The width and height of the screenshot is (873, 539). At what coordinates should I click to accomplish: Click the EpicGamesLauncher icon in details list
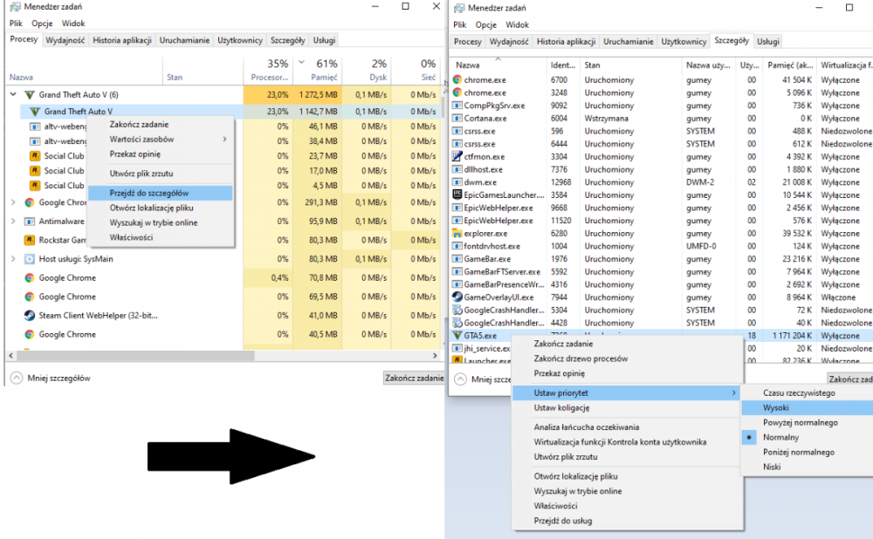[457, 194]
